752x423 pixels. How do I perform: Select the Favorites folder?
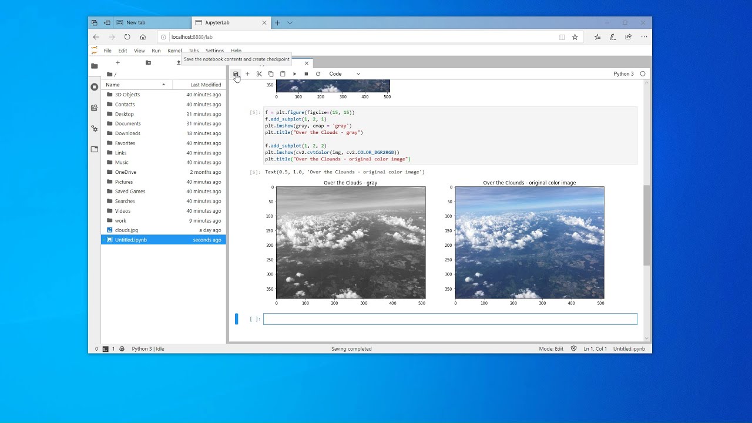[163, 143]
